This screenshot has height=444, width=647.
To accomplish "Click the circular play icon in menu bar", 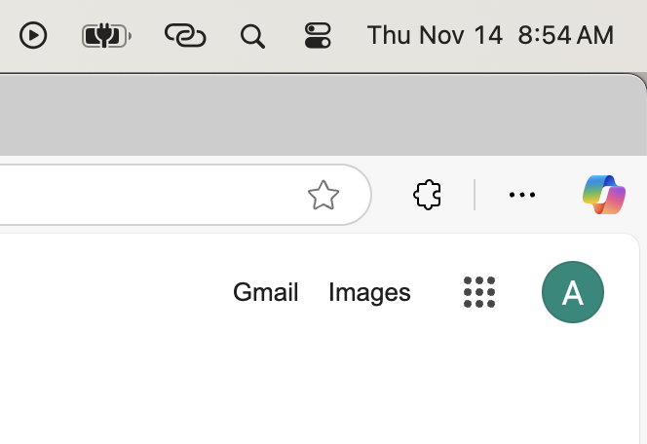I will click(33, 35).
